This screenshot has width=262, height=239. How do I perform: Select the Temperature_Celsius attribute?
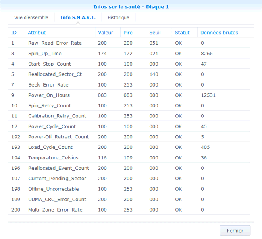[x=53, y=158]
